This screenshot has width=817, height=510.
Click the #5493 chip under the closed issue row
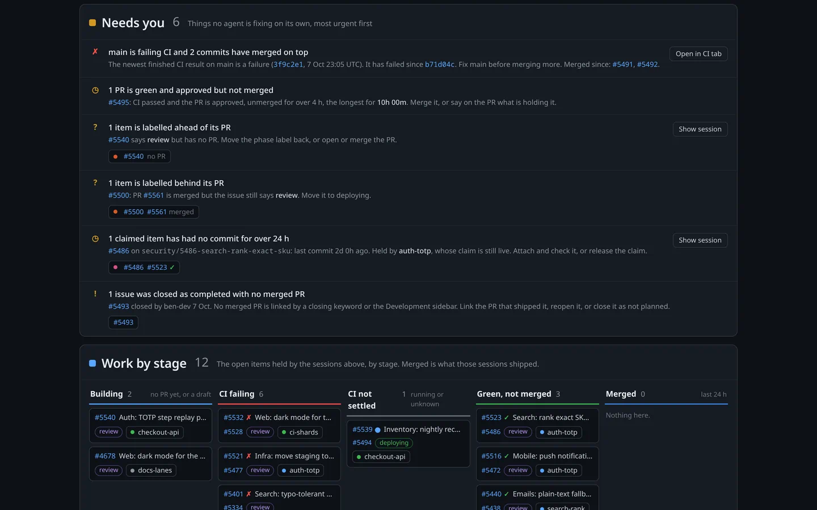[123, 322]
